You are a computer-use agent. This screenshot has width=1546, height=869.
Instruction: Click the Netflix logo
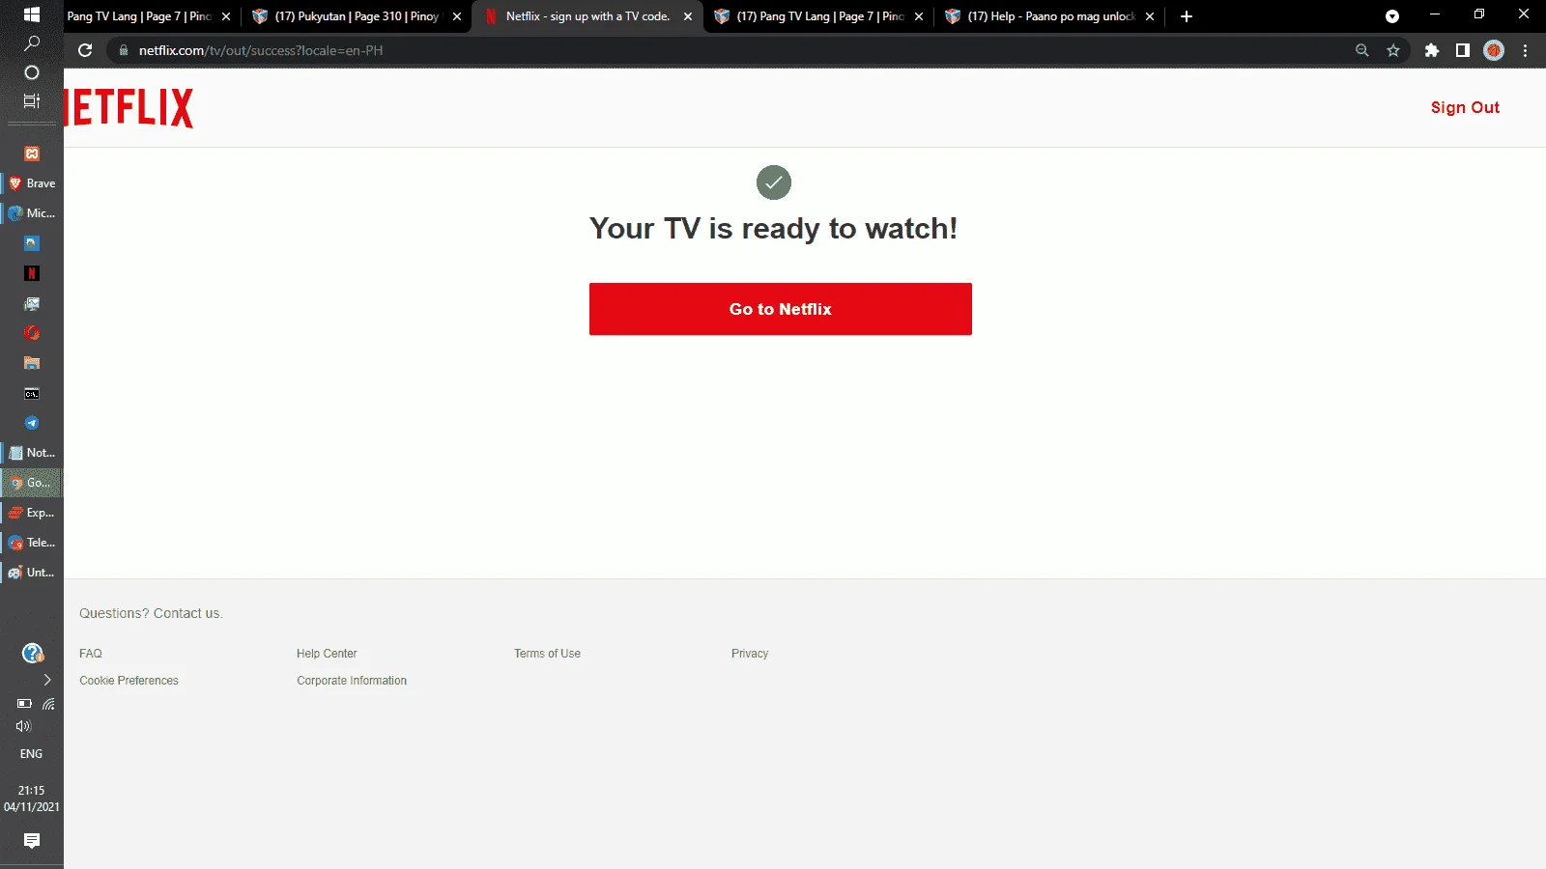(x=129, y=108)
